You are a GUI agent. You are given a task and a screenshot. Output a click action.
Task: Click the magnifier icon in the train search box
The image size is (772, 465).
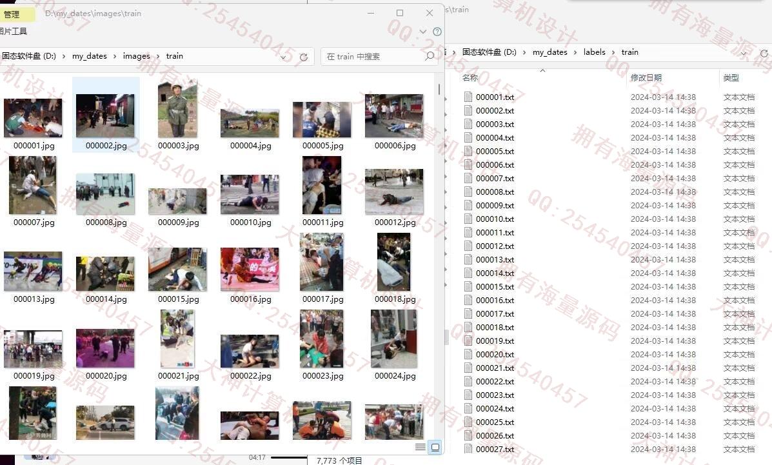pyautogui.click(x=430, y=56)
